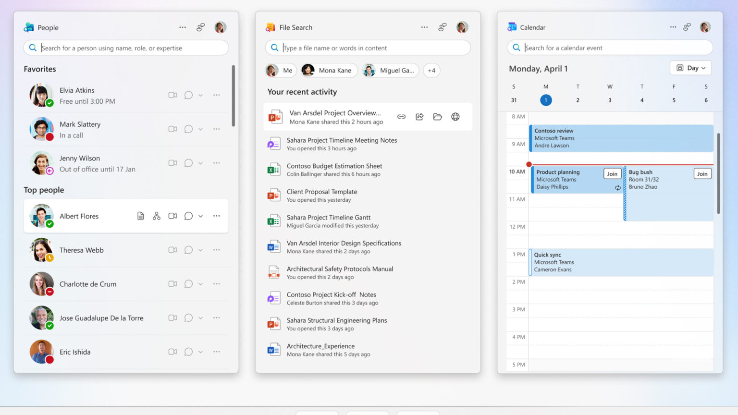Filter files by Mona Kane

pos(329,71)
